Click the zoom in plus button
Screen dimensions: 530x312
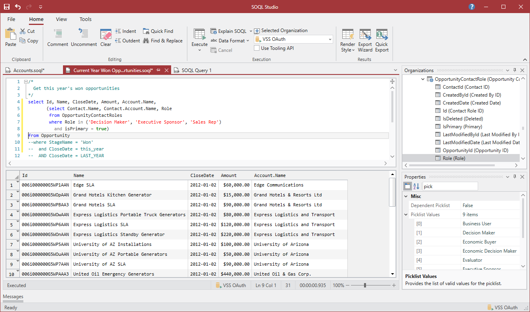[394, 285]
